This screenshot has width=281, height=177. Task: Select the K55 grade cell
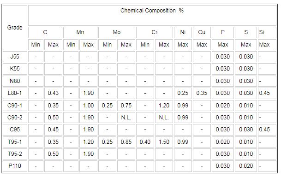[x=15, y=69]
